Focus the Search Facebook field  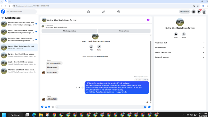[x=21, y=12]
